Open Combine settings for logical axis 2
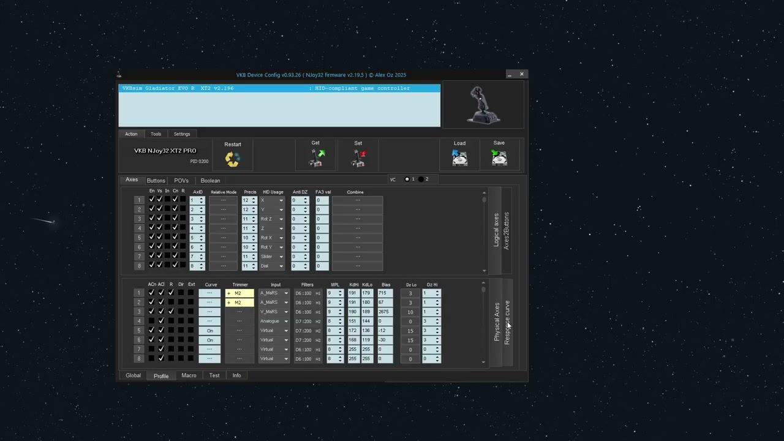 (358, 209)
